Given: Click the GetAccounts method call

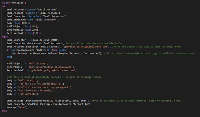Looking at the screenshot, I should click(x=35, y=43).
